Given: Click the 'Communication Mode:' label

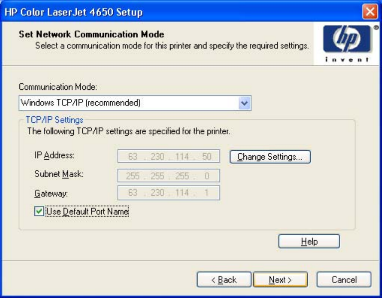Looking at the screenshot, I should 58,87.
